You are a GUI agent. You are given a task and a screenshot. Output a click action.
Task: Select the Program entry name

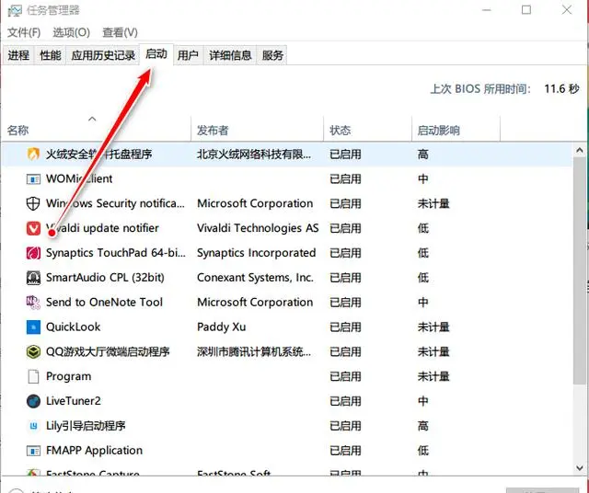68,376
